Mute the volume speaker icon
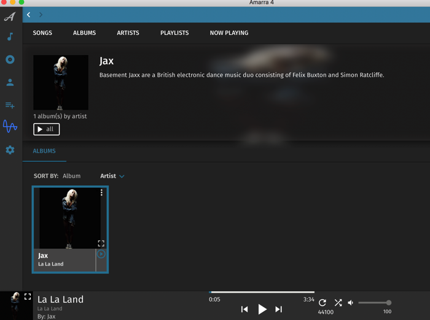This screenshot has width=430, height=320. coord(351,303)
